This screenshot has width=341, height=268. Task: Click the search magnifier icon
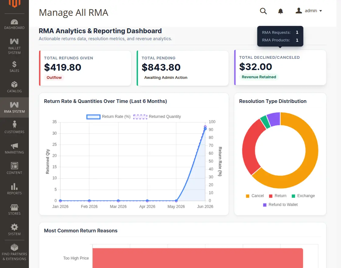tap(263, 11)
